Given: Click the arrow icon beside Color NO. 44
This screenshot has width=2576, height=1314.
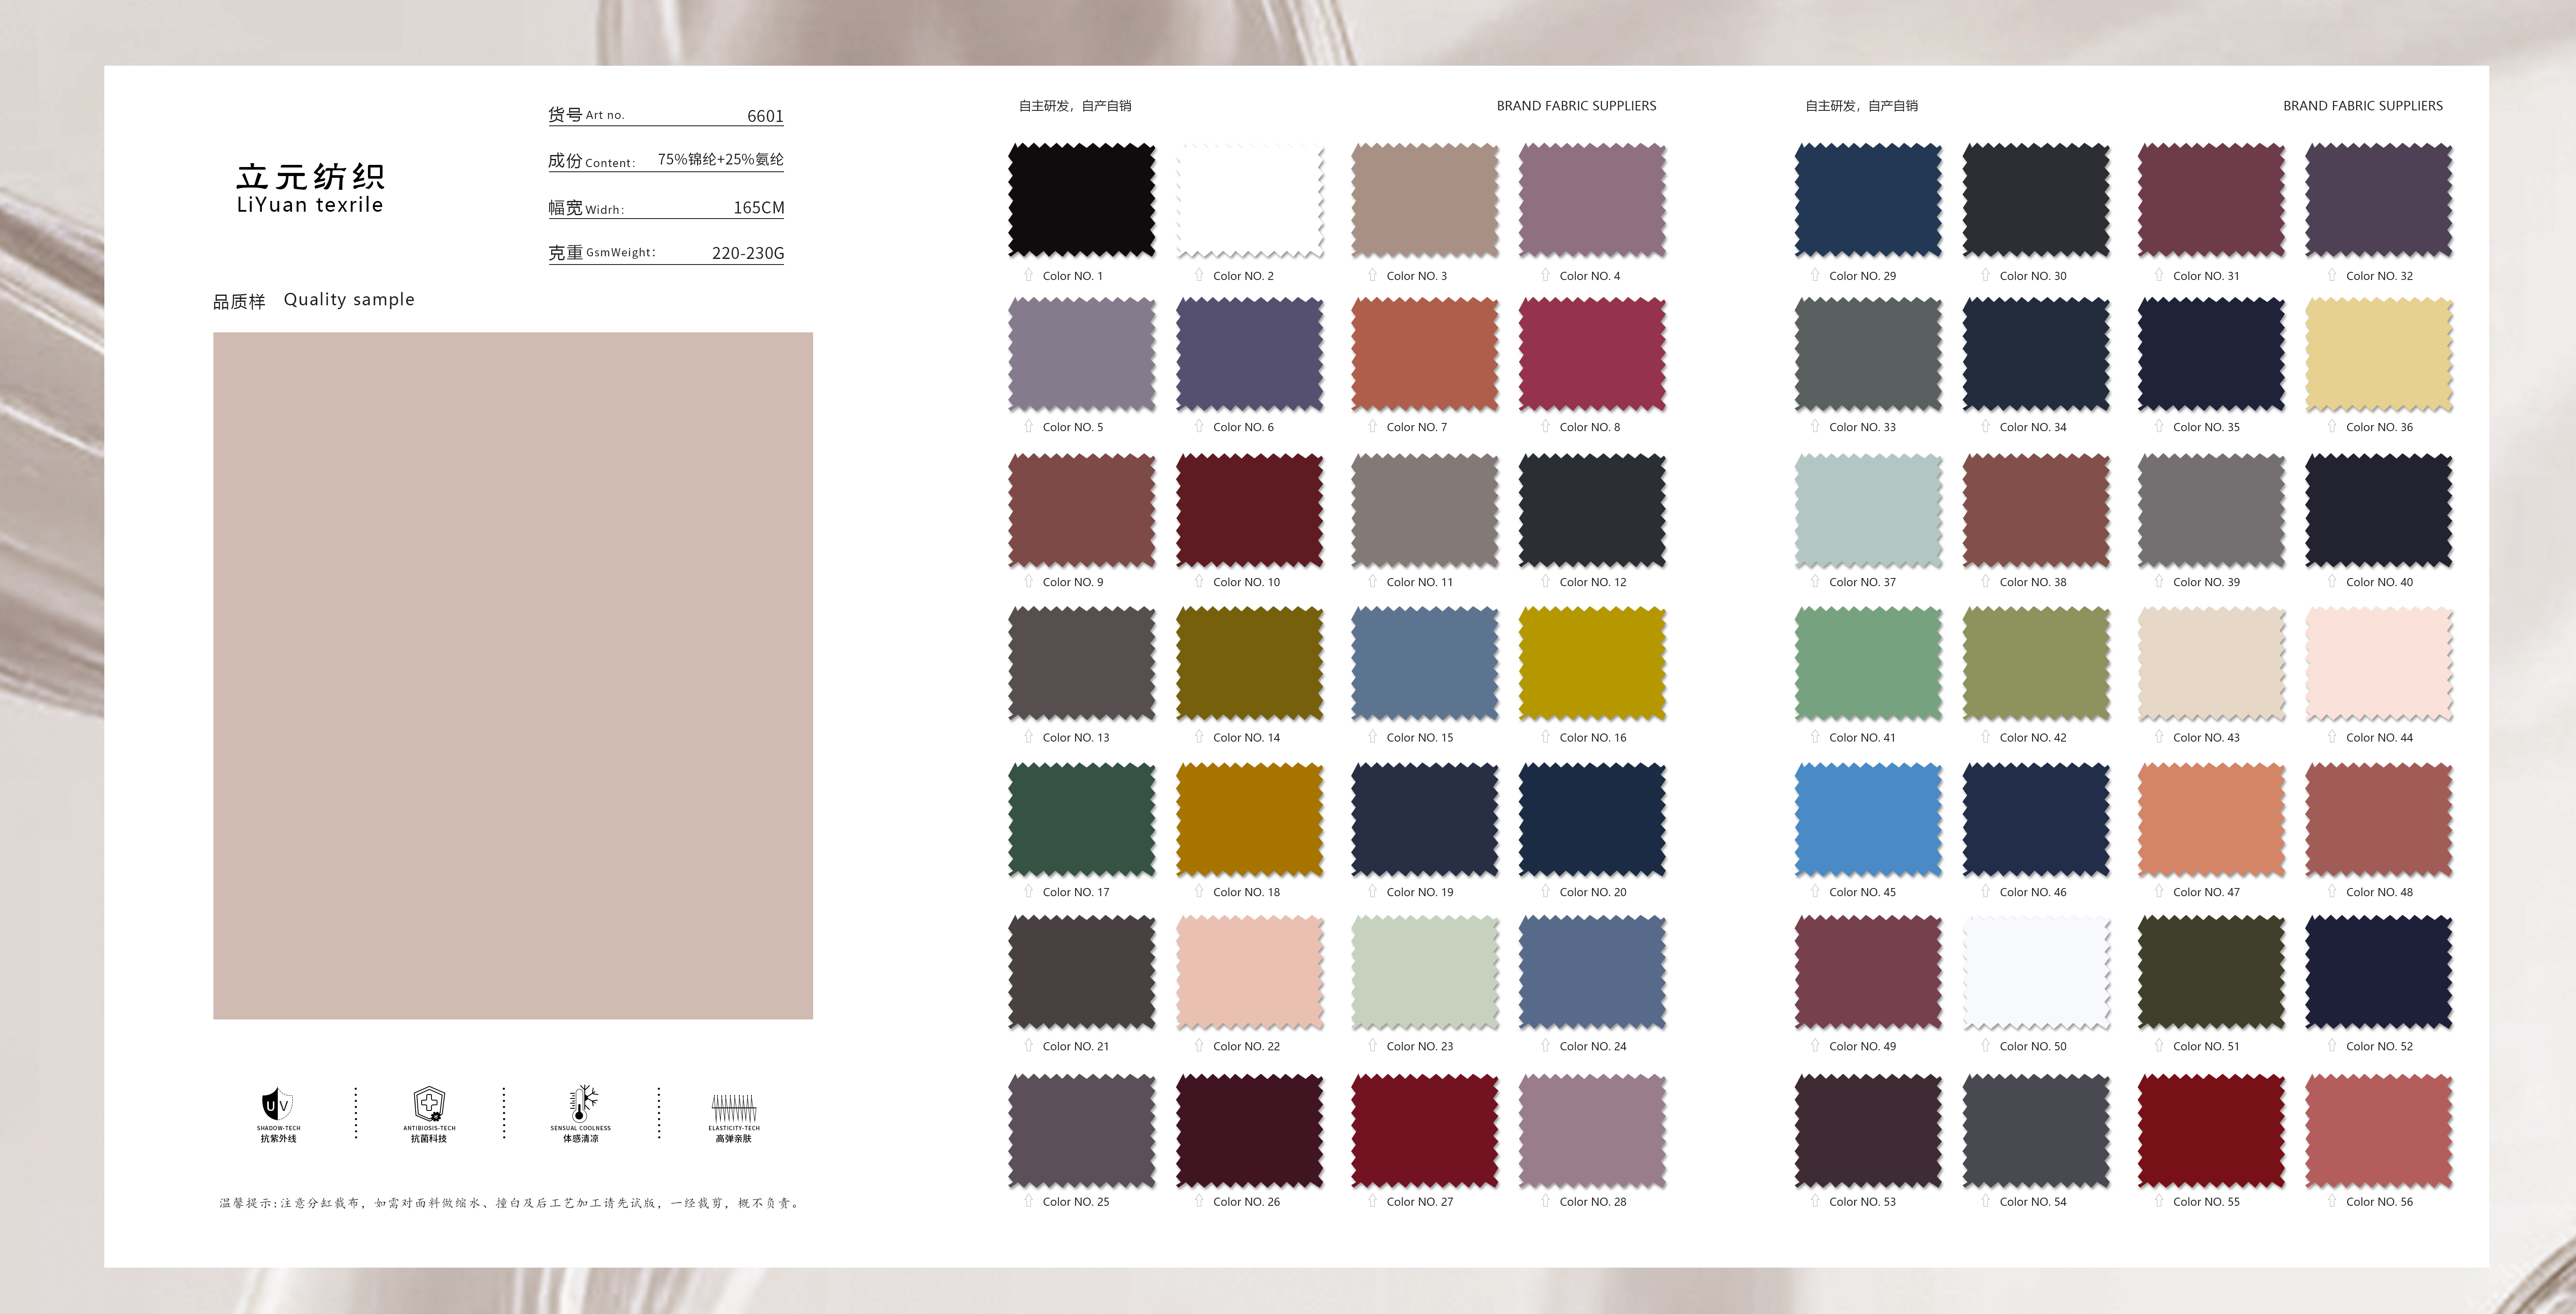Looking at the screenshot, I should pyautogui.click(x=2332, y=737).
